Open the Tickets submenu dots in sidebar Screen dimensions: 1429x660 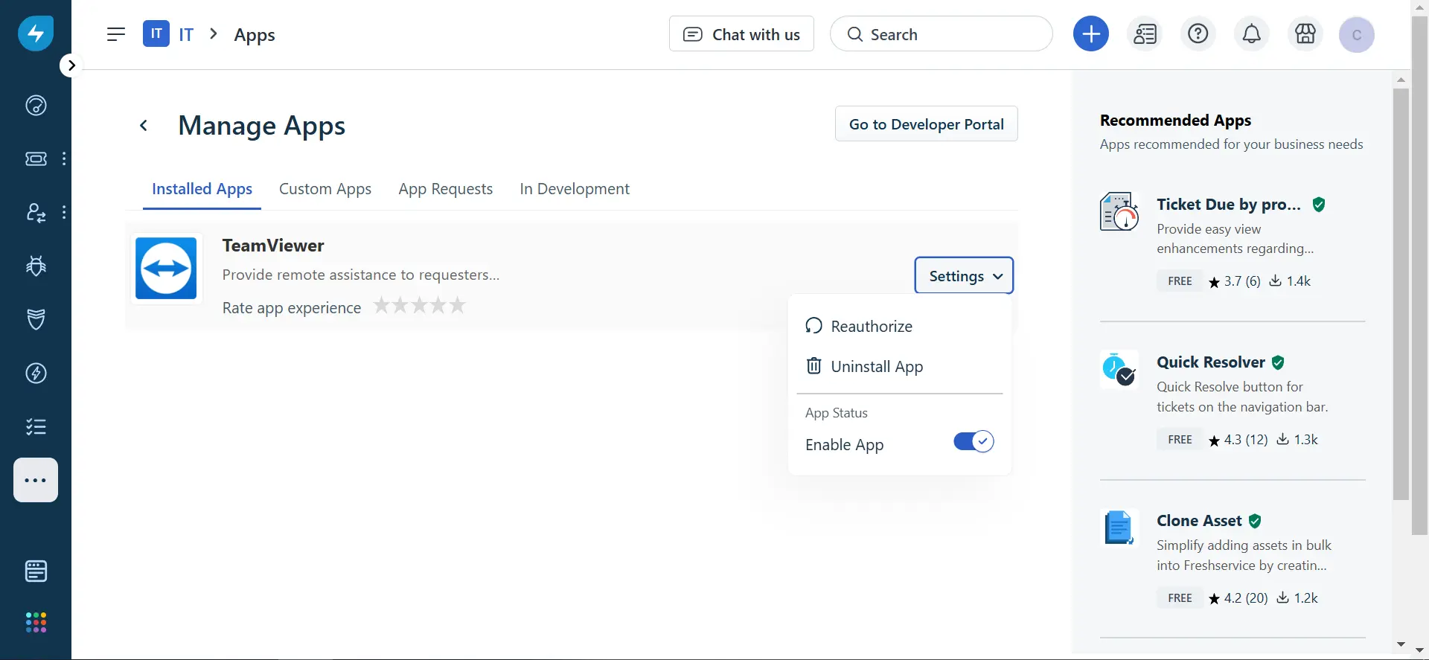click(64, 158)
